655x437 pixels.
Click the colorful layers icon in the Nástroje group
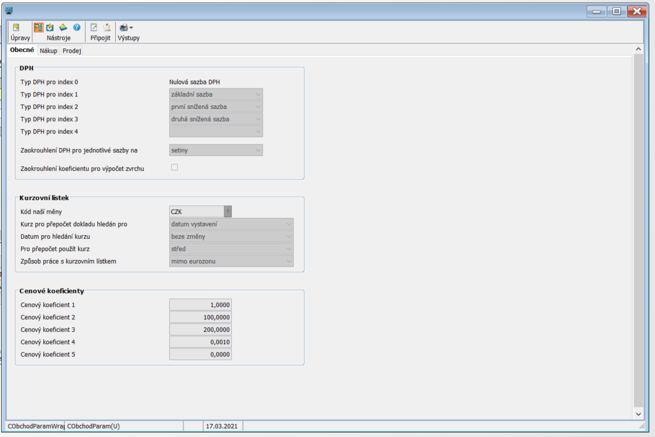tap(63, 28)
